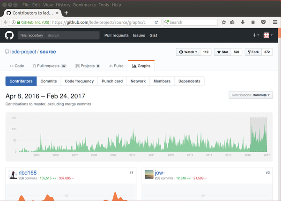Click the selected range on commit graph
281x201 pixels.
[259, 134]
